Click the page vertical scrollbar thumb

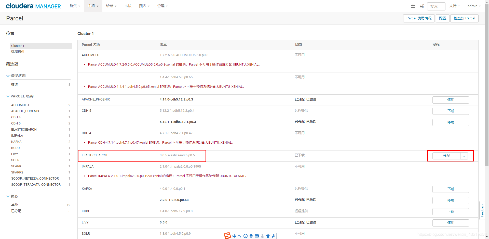pyautogui.click(x=487, y=85)
